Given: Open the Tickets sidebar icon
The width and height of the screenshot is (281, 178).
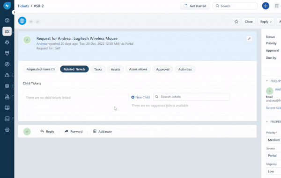Looking at the screenshot, I should 7,31.
